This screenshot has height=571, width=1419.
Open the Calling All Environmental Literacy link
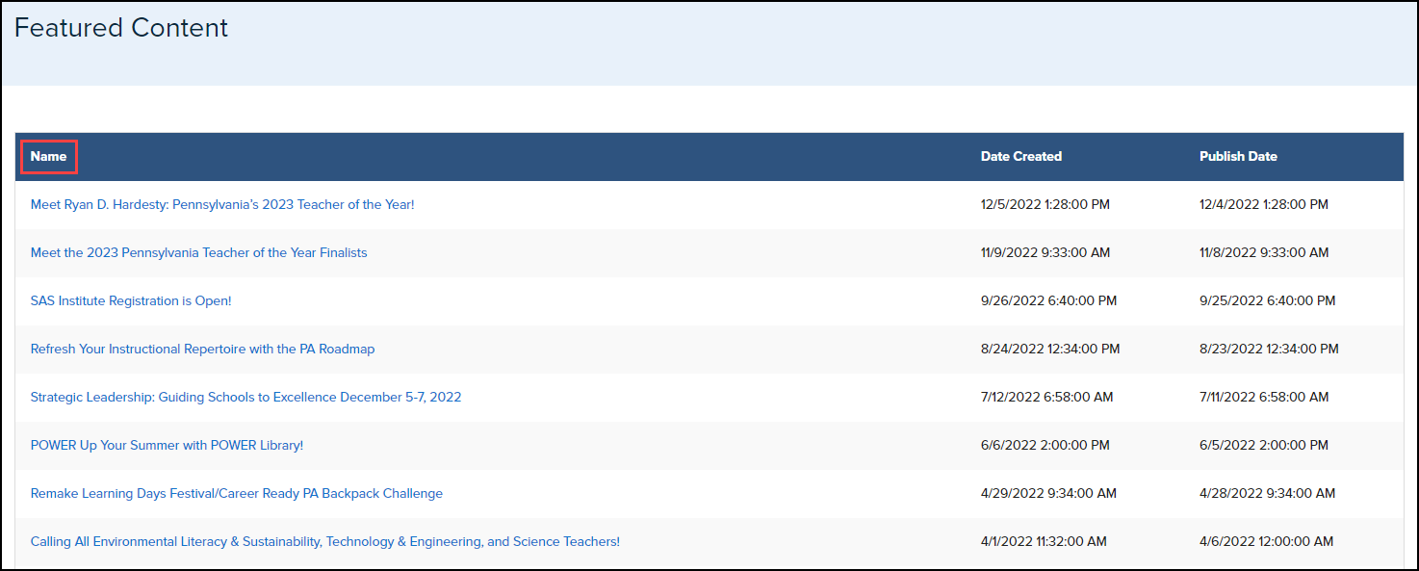(324, 541)
